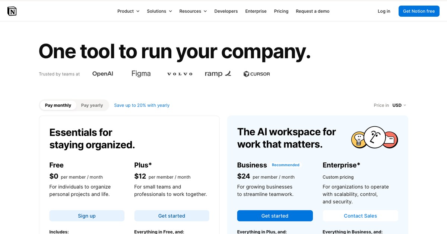Go to the Pricing nav item
This screenshot has width=447, height=234.
[x=281, y=11]
